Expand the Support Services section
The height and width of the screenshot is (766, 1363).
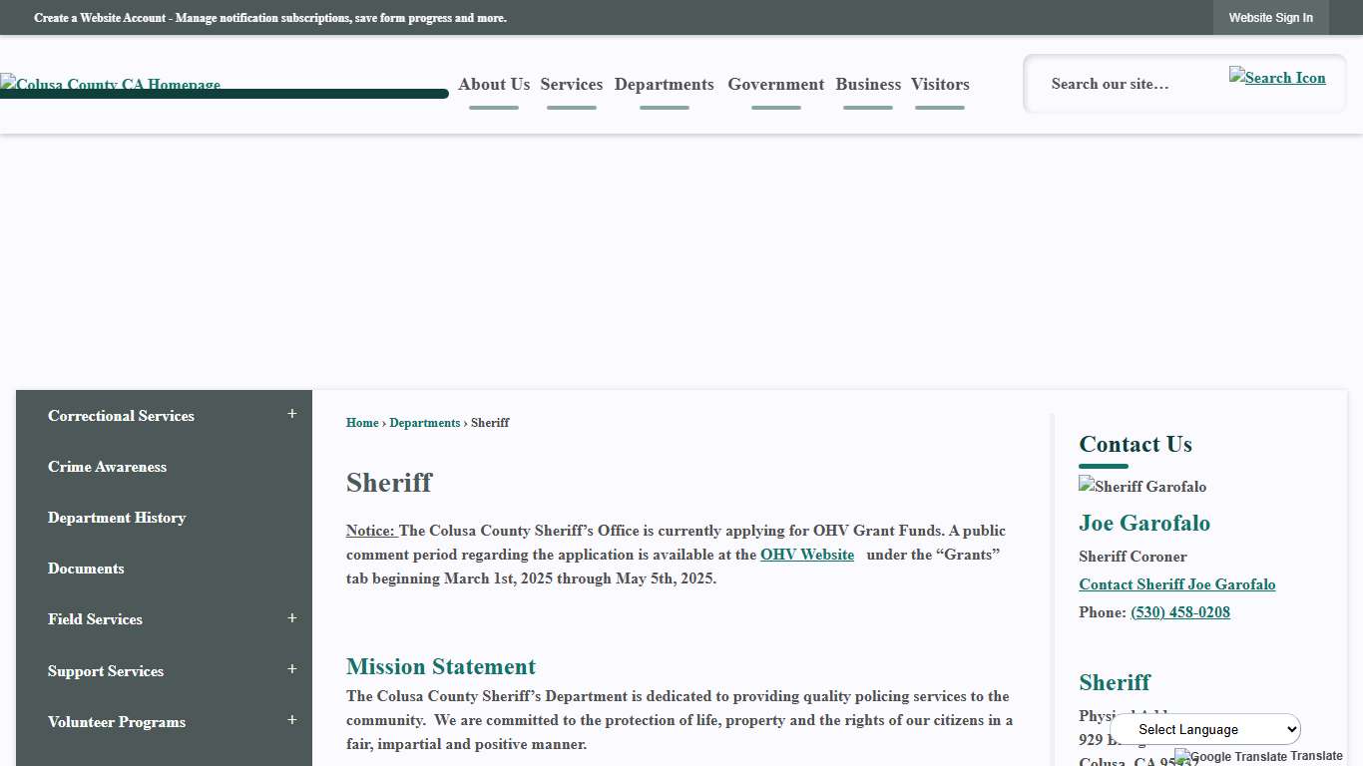tap(291, 668)
